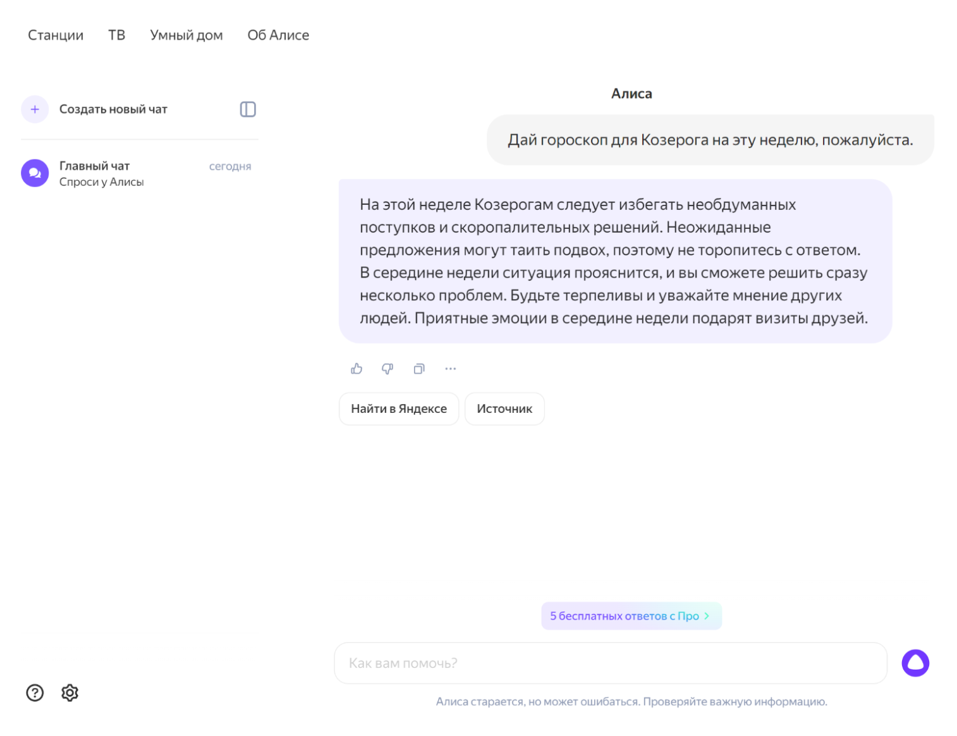Screen dimensions: 957x736
Task: Open the help question mark icon
Action: [35, 693]
